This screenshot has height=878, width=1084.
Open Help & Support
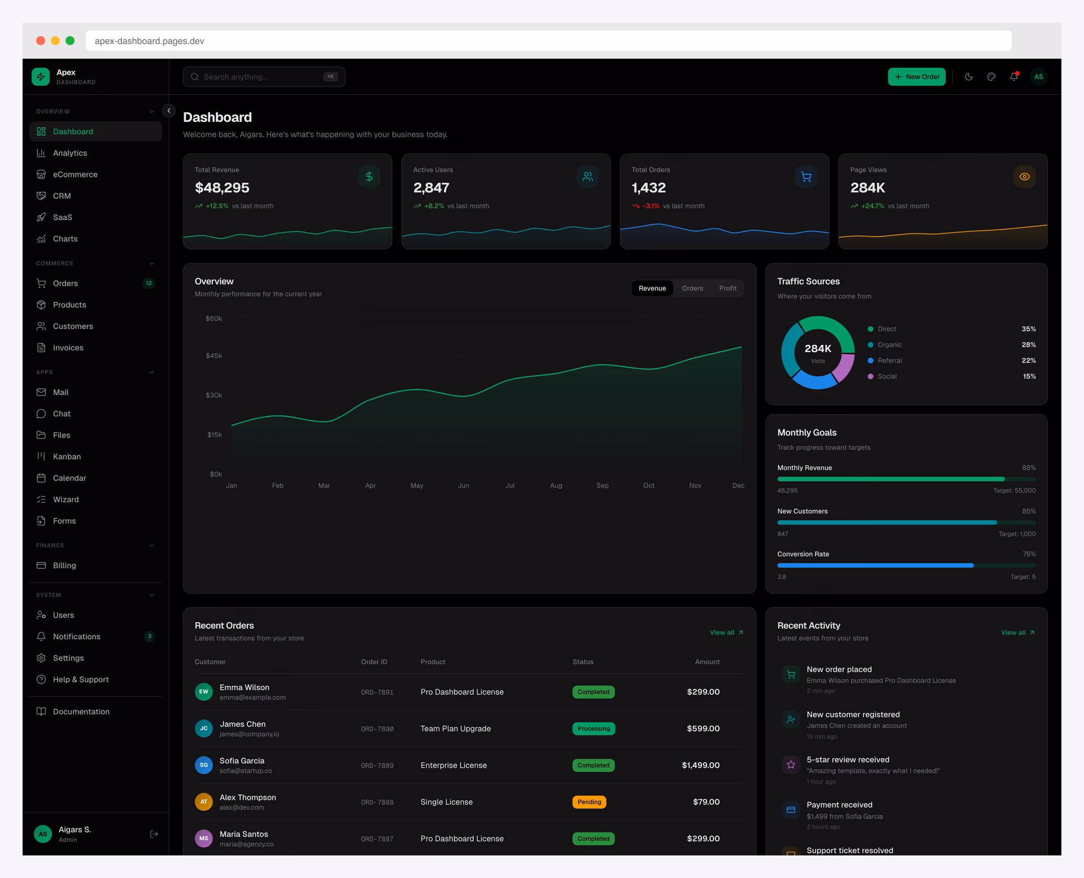point(95,679)
